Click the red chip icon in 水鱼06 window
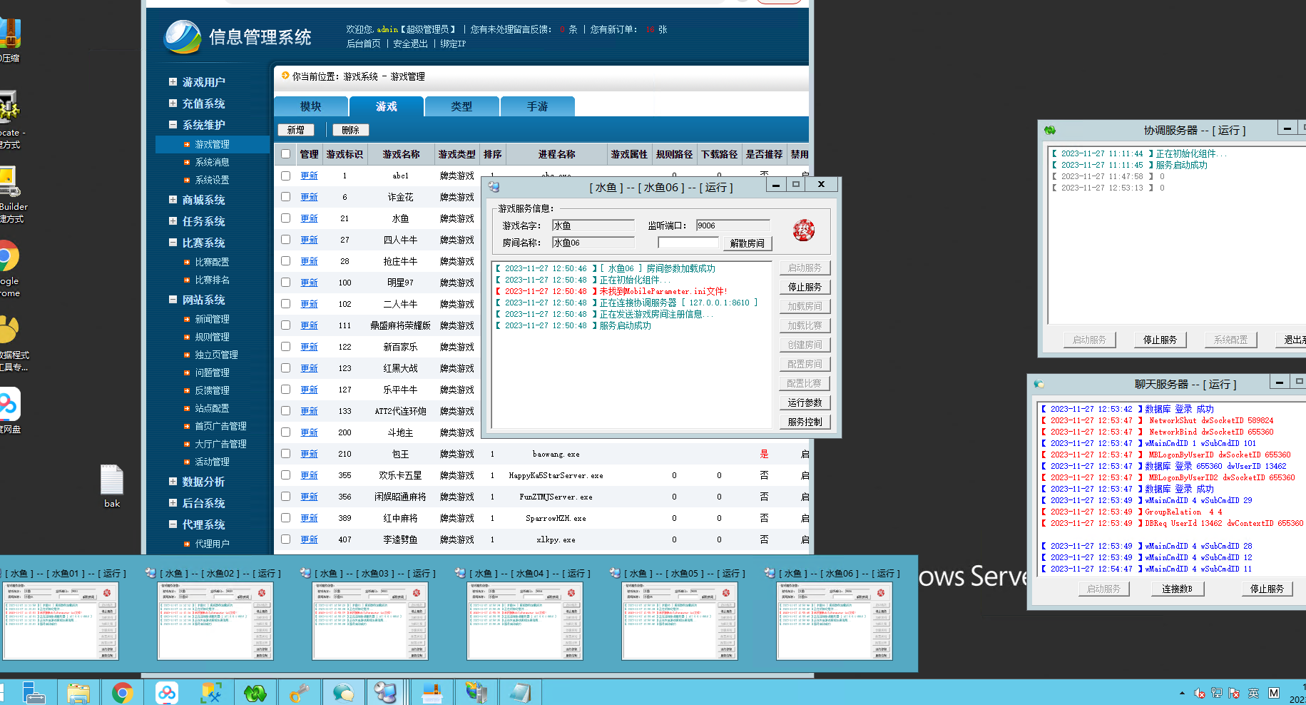1306x705 pixels. tap(804, 230)
